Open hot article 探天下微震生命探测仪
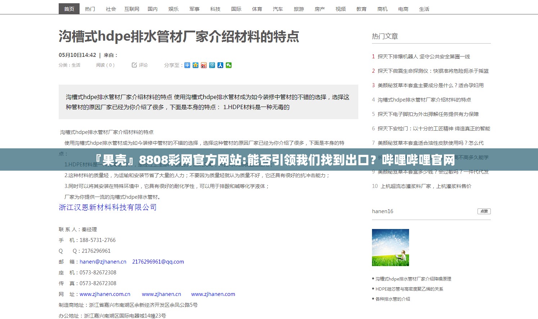This screenshot has height=319, width=538. click(433, 71)
